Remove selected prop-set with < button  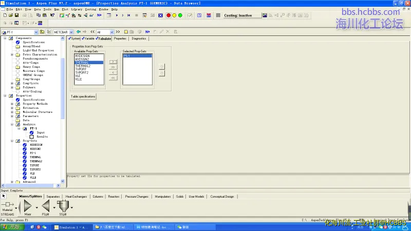(x=113, y=72)
